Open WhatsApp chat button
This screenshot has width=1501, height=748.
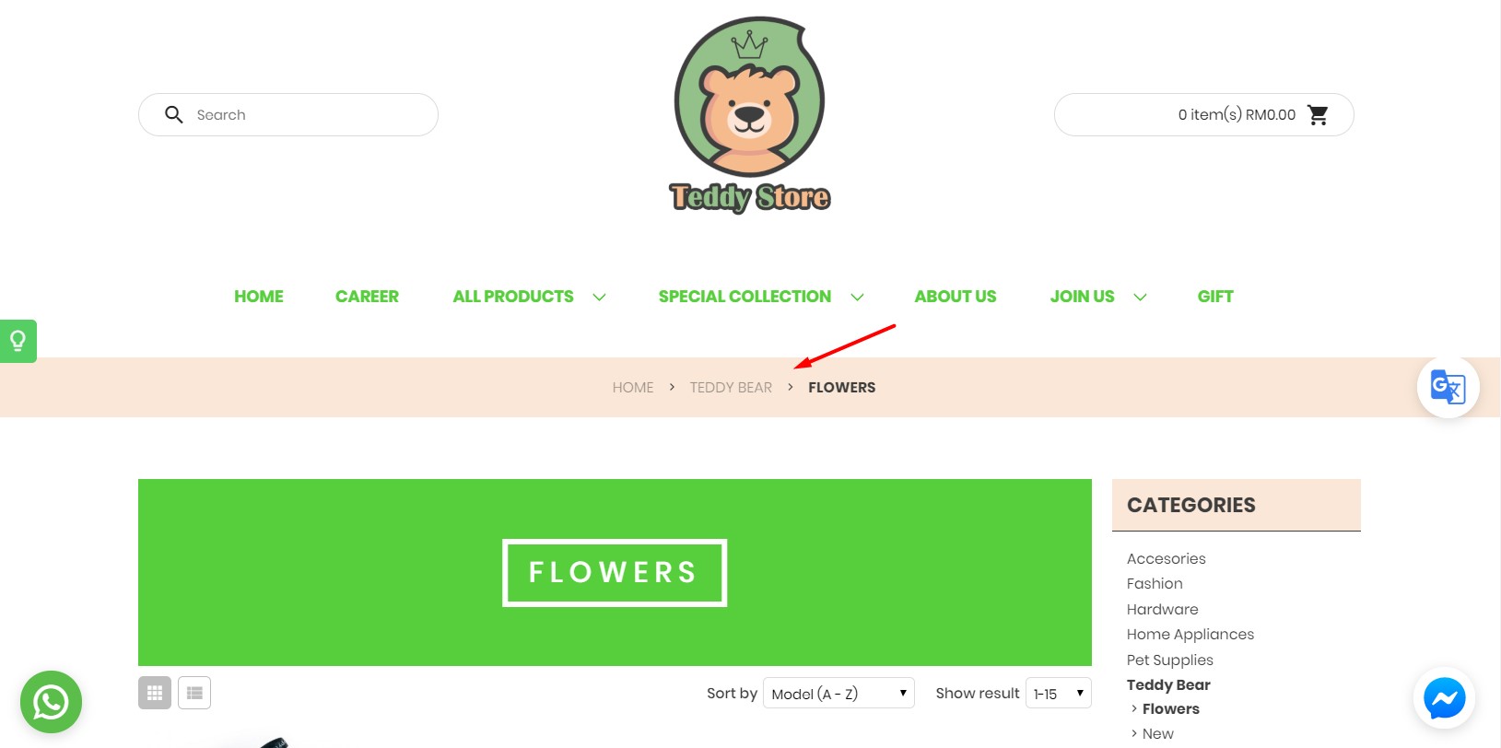coord(51,702)
